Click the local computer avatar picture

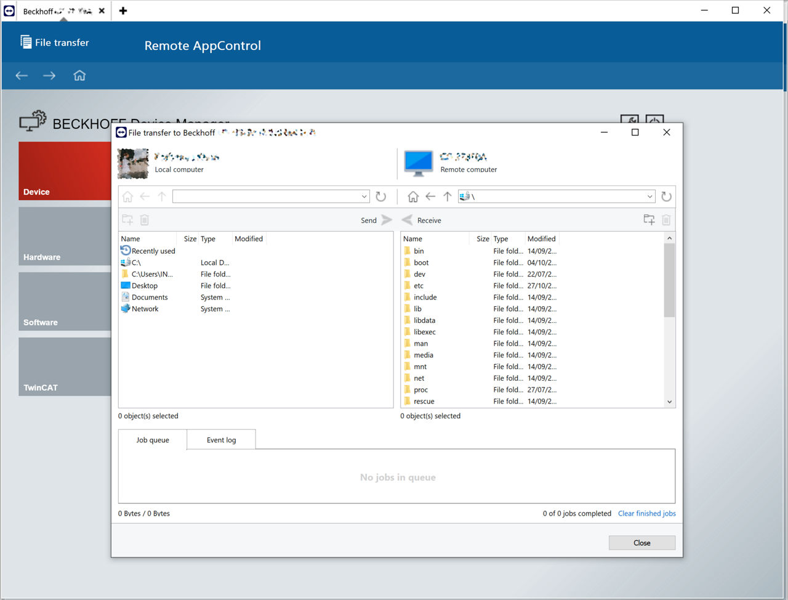(133, 163)
